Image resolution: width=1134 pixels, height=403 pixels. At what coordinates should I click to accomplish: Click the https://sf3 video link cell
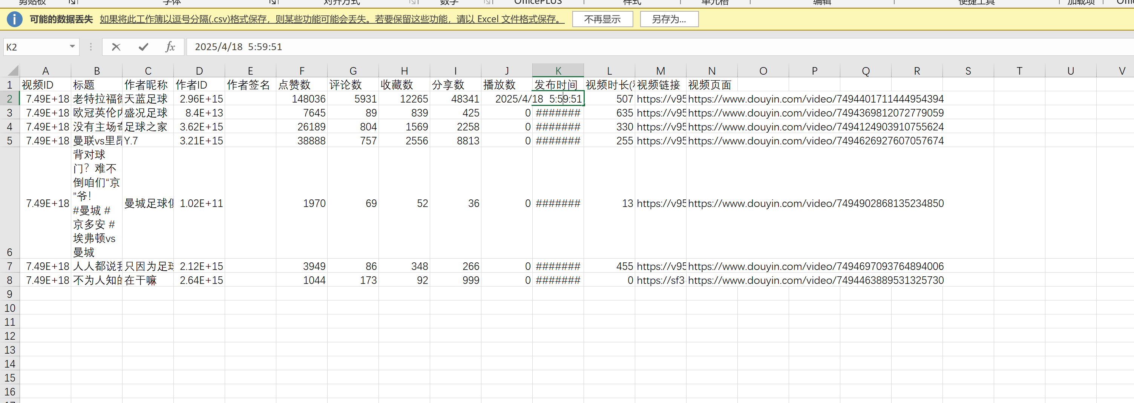click(660, 280)
